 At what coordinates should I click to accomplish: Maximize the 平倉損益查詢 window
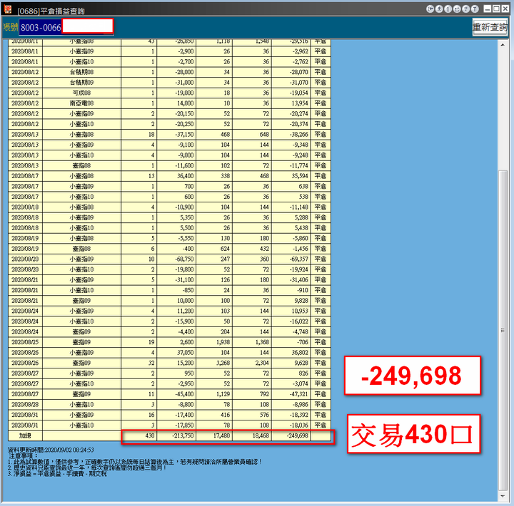click(496, 9)
